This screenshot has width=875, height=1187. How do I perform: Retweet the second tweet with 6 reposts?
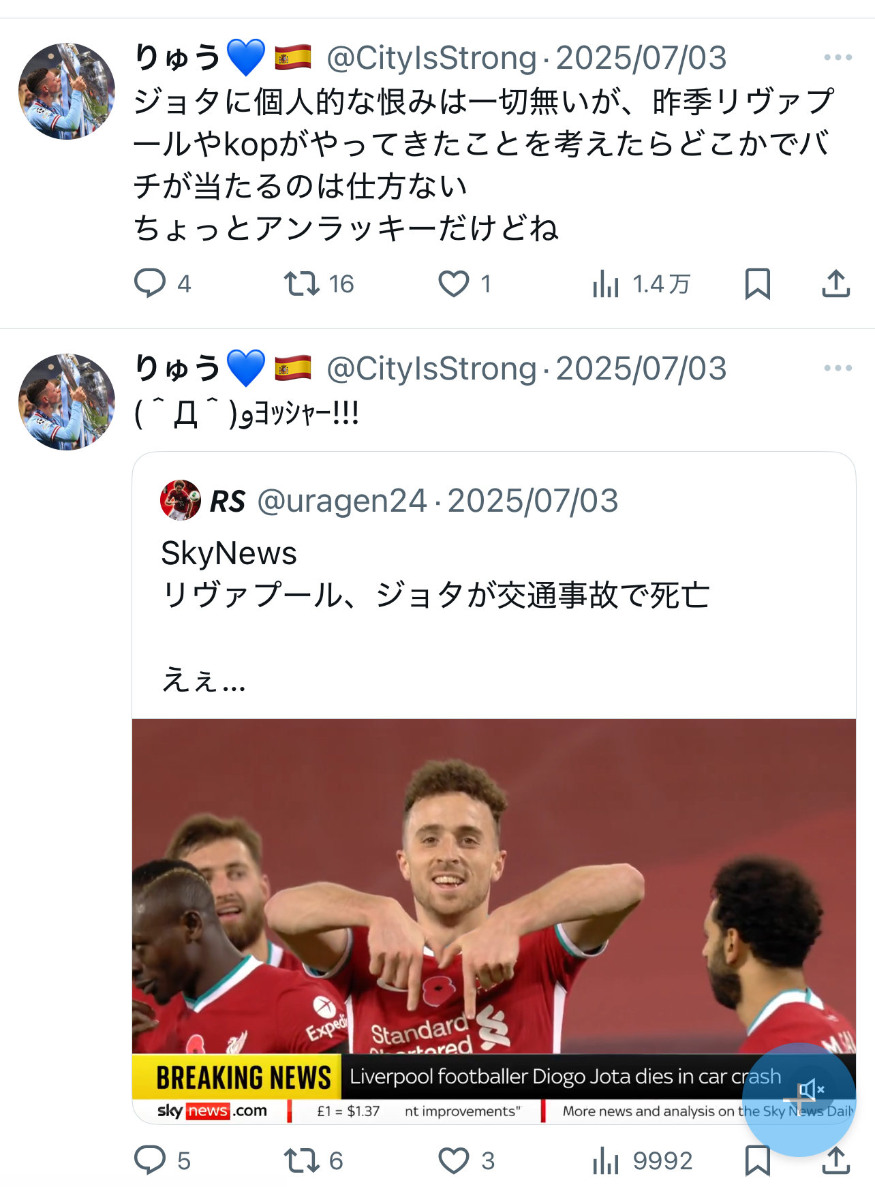302,1160
